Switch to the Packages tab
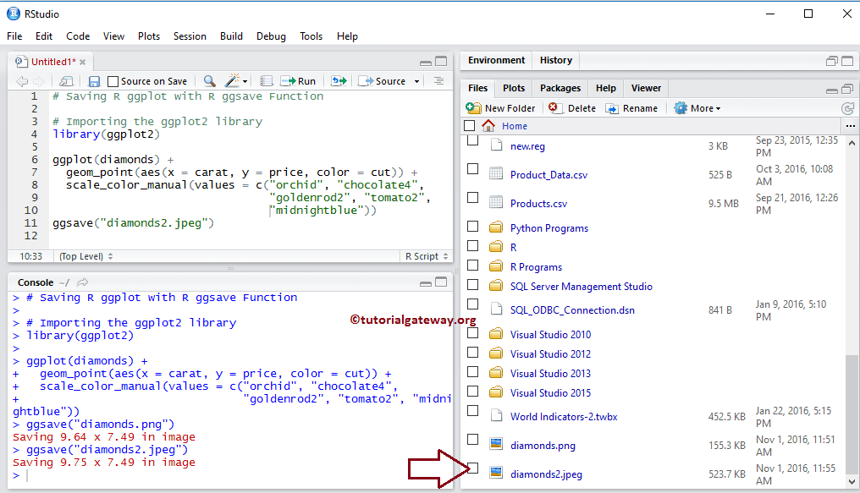This screenshot has width=860, height=493. (560, 88)
